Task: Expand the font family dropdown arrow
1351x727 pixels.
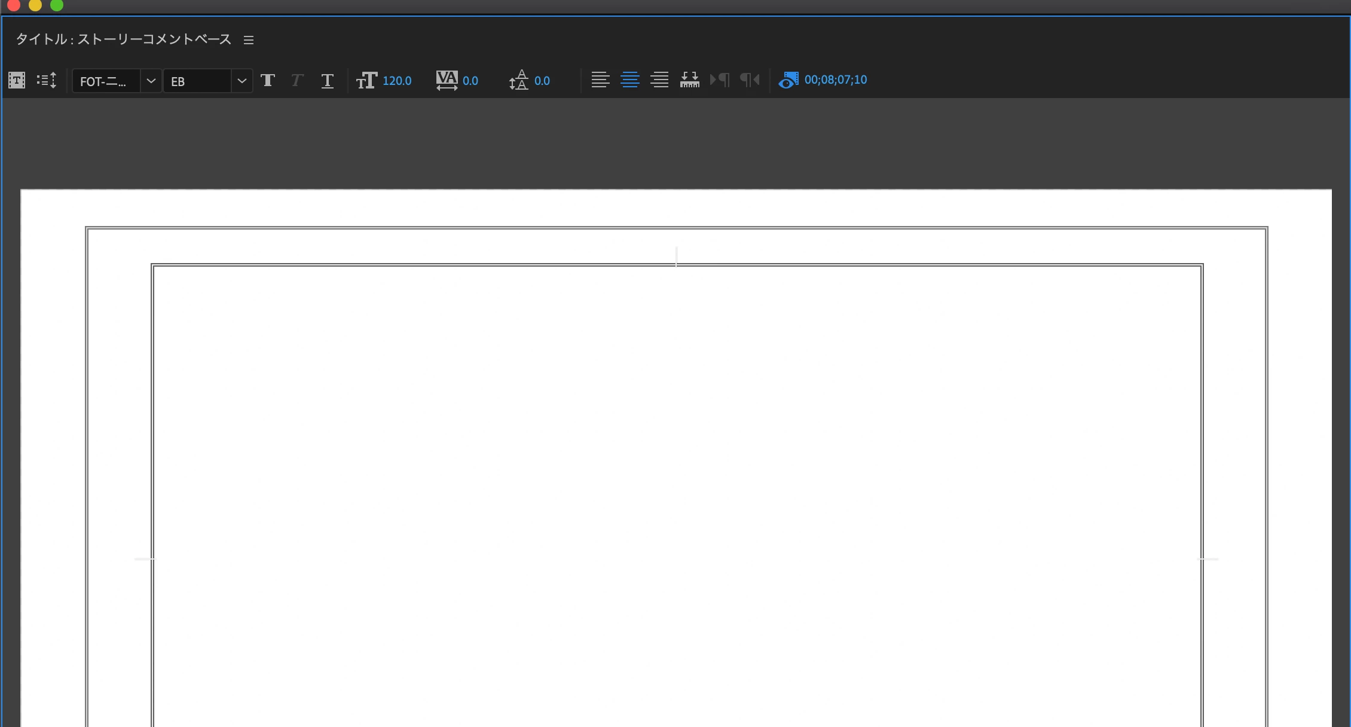Action: click(151, 81)
